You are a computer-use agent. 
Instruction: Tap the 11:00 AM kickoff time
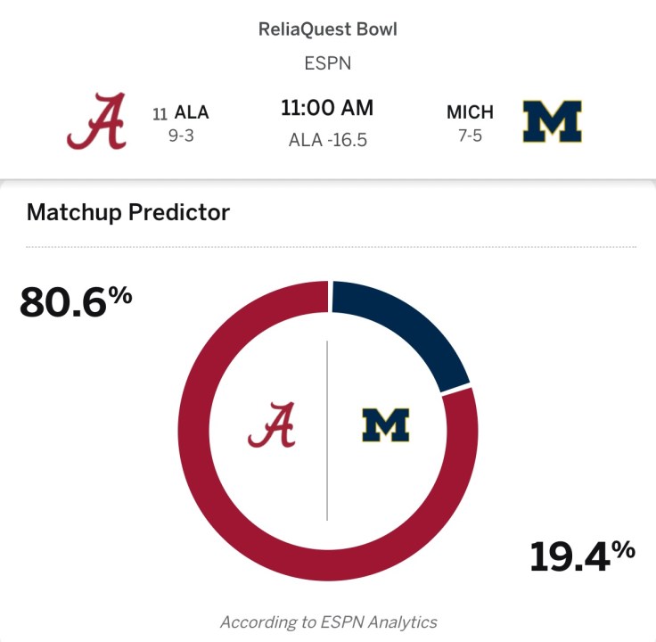pyautogui.click(x=327, y=109)
